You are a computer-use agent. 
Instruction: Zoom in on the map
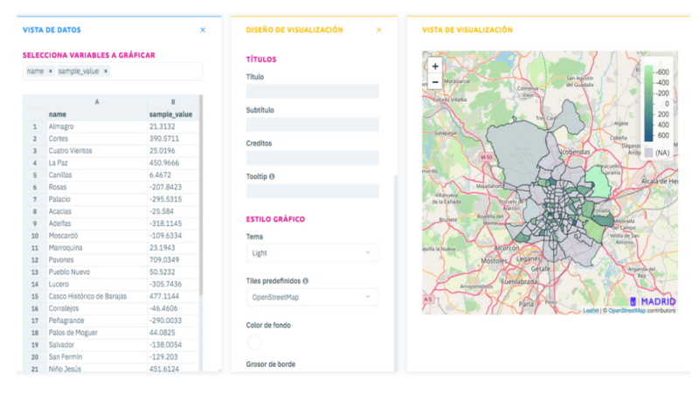coord(435,66)
